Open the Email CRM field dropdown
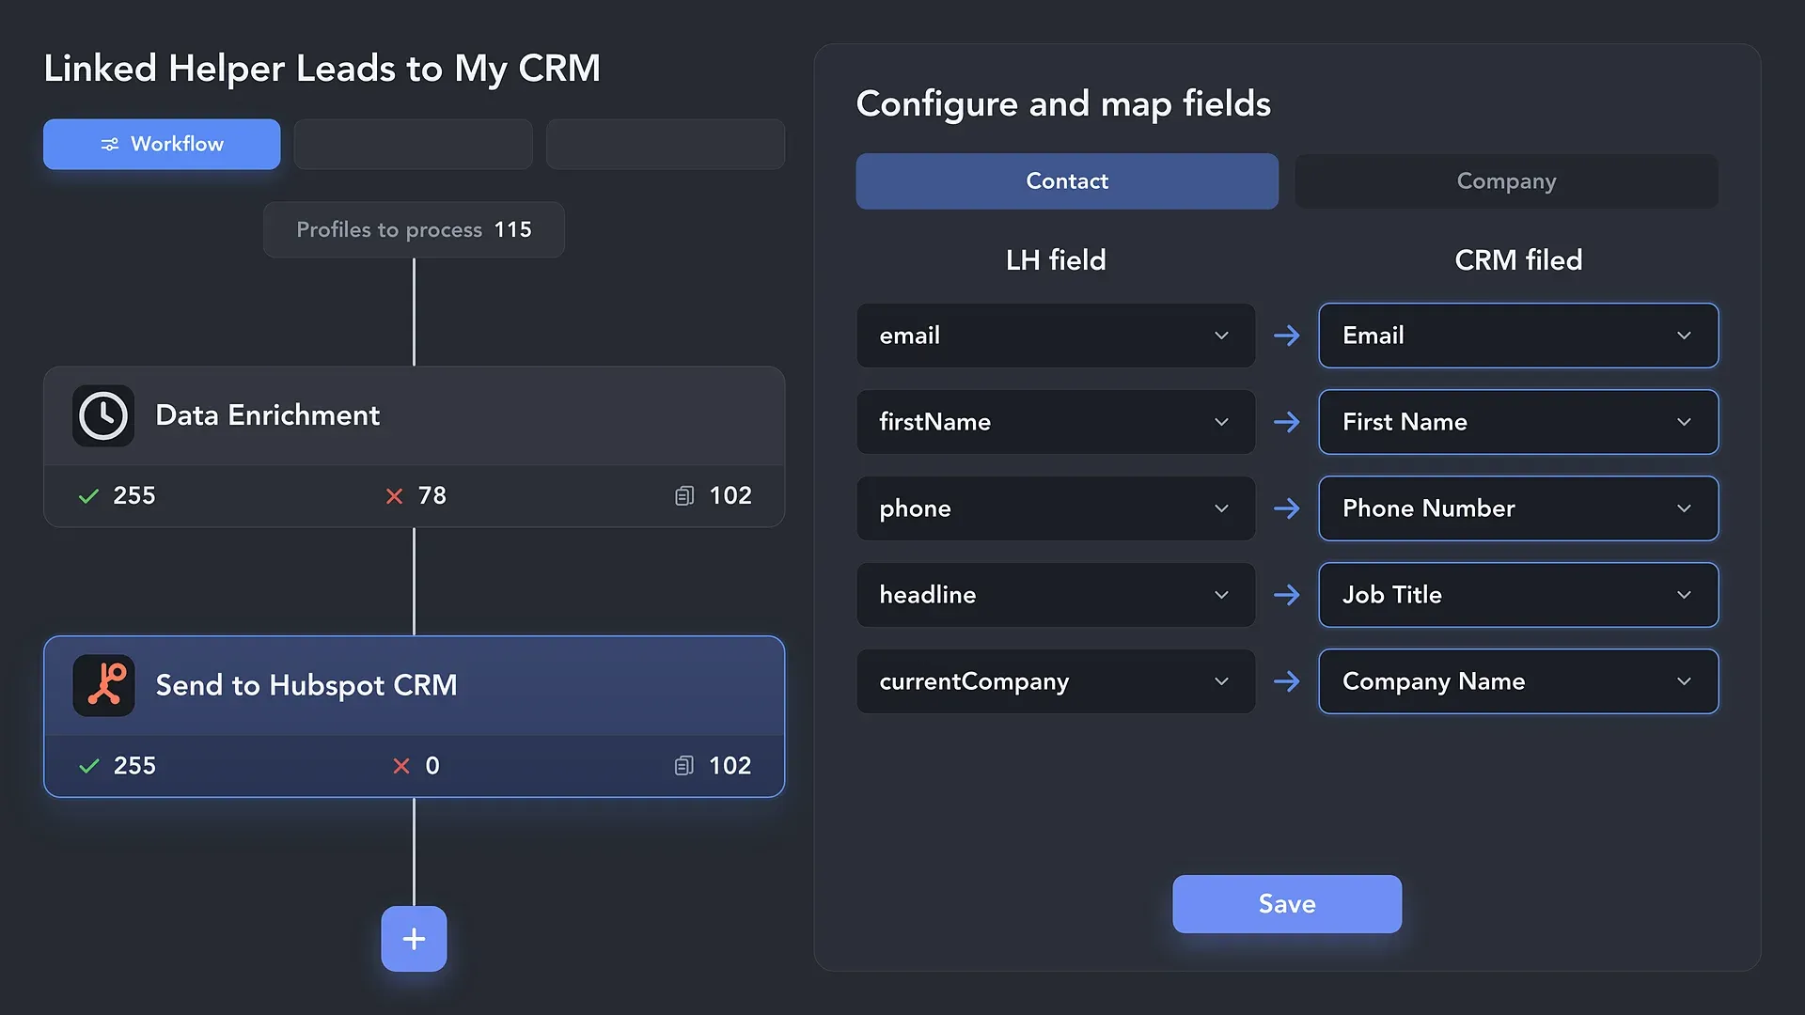This screenshot has width=1805, height=1015. pos(1518,336)
